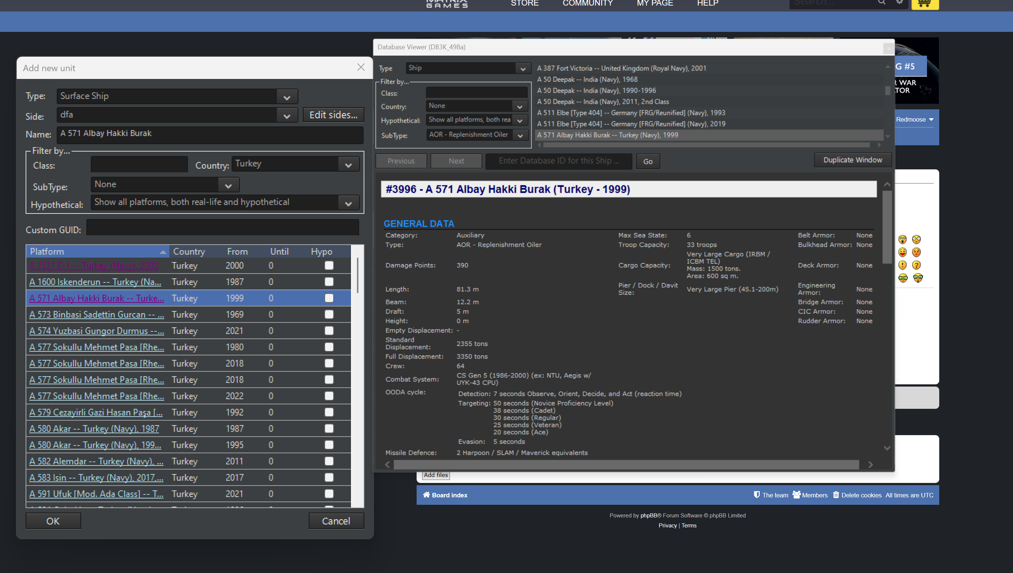This screenshot has height=573, width=1013.
Task: Open A 573 Binbasi Sadettin Gurcan platform link
Action: (x=96, y=315)
